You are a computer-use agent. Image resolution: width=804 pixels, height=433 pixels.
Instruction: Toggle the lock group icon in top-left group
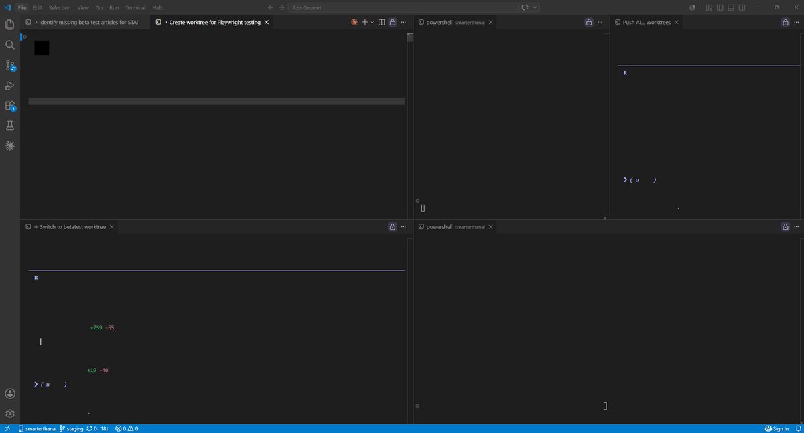point(392,22)
